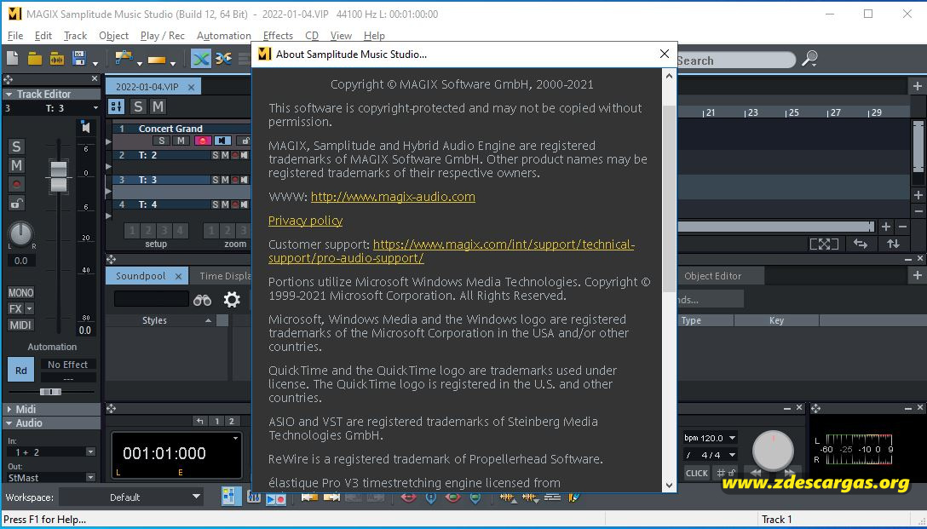927x529 pixels.
Task: Open a project with the yellow folder icon
Action: click(x=35, y=59)
